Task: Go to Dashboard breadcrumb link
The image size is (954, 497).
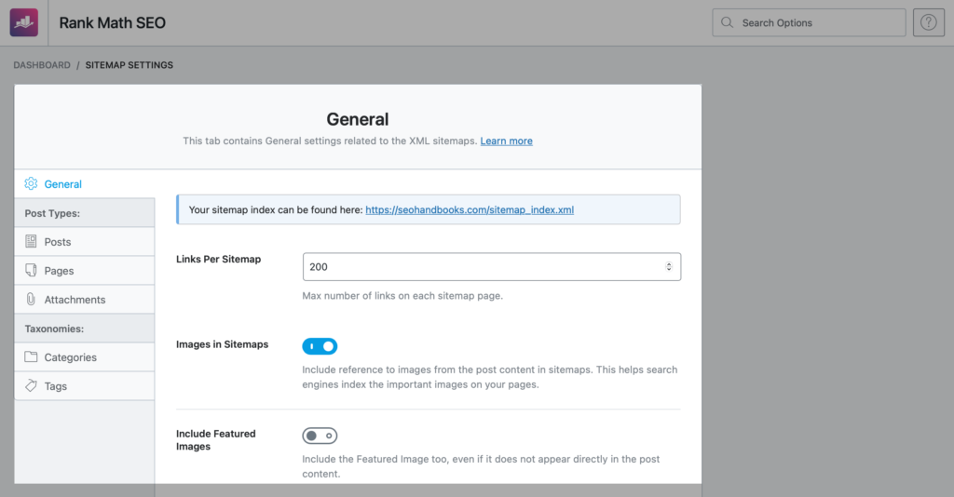Action: (42, 65)
